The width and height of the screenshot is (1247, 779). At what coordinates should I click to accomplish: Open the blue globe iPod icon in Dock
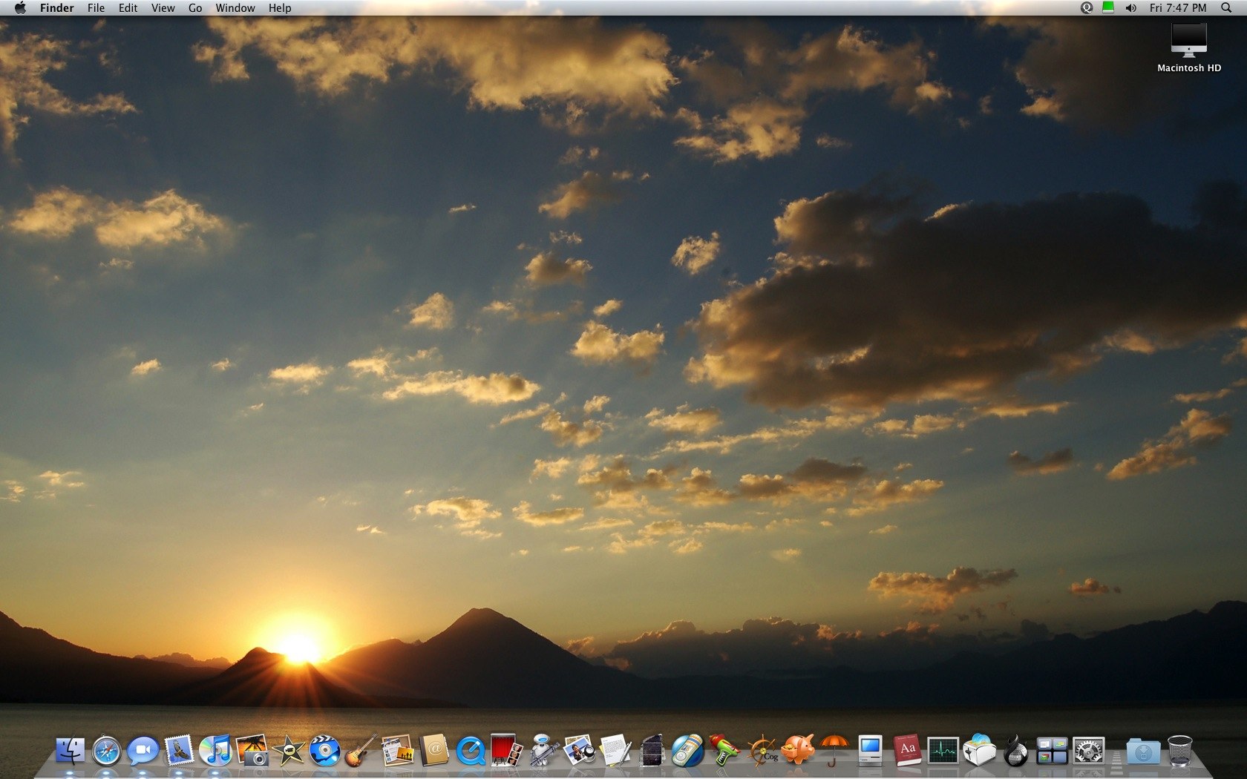click(687, 751)
